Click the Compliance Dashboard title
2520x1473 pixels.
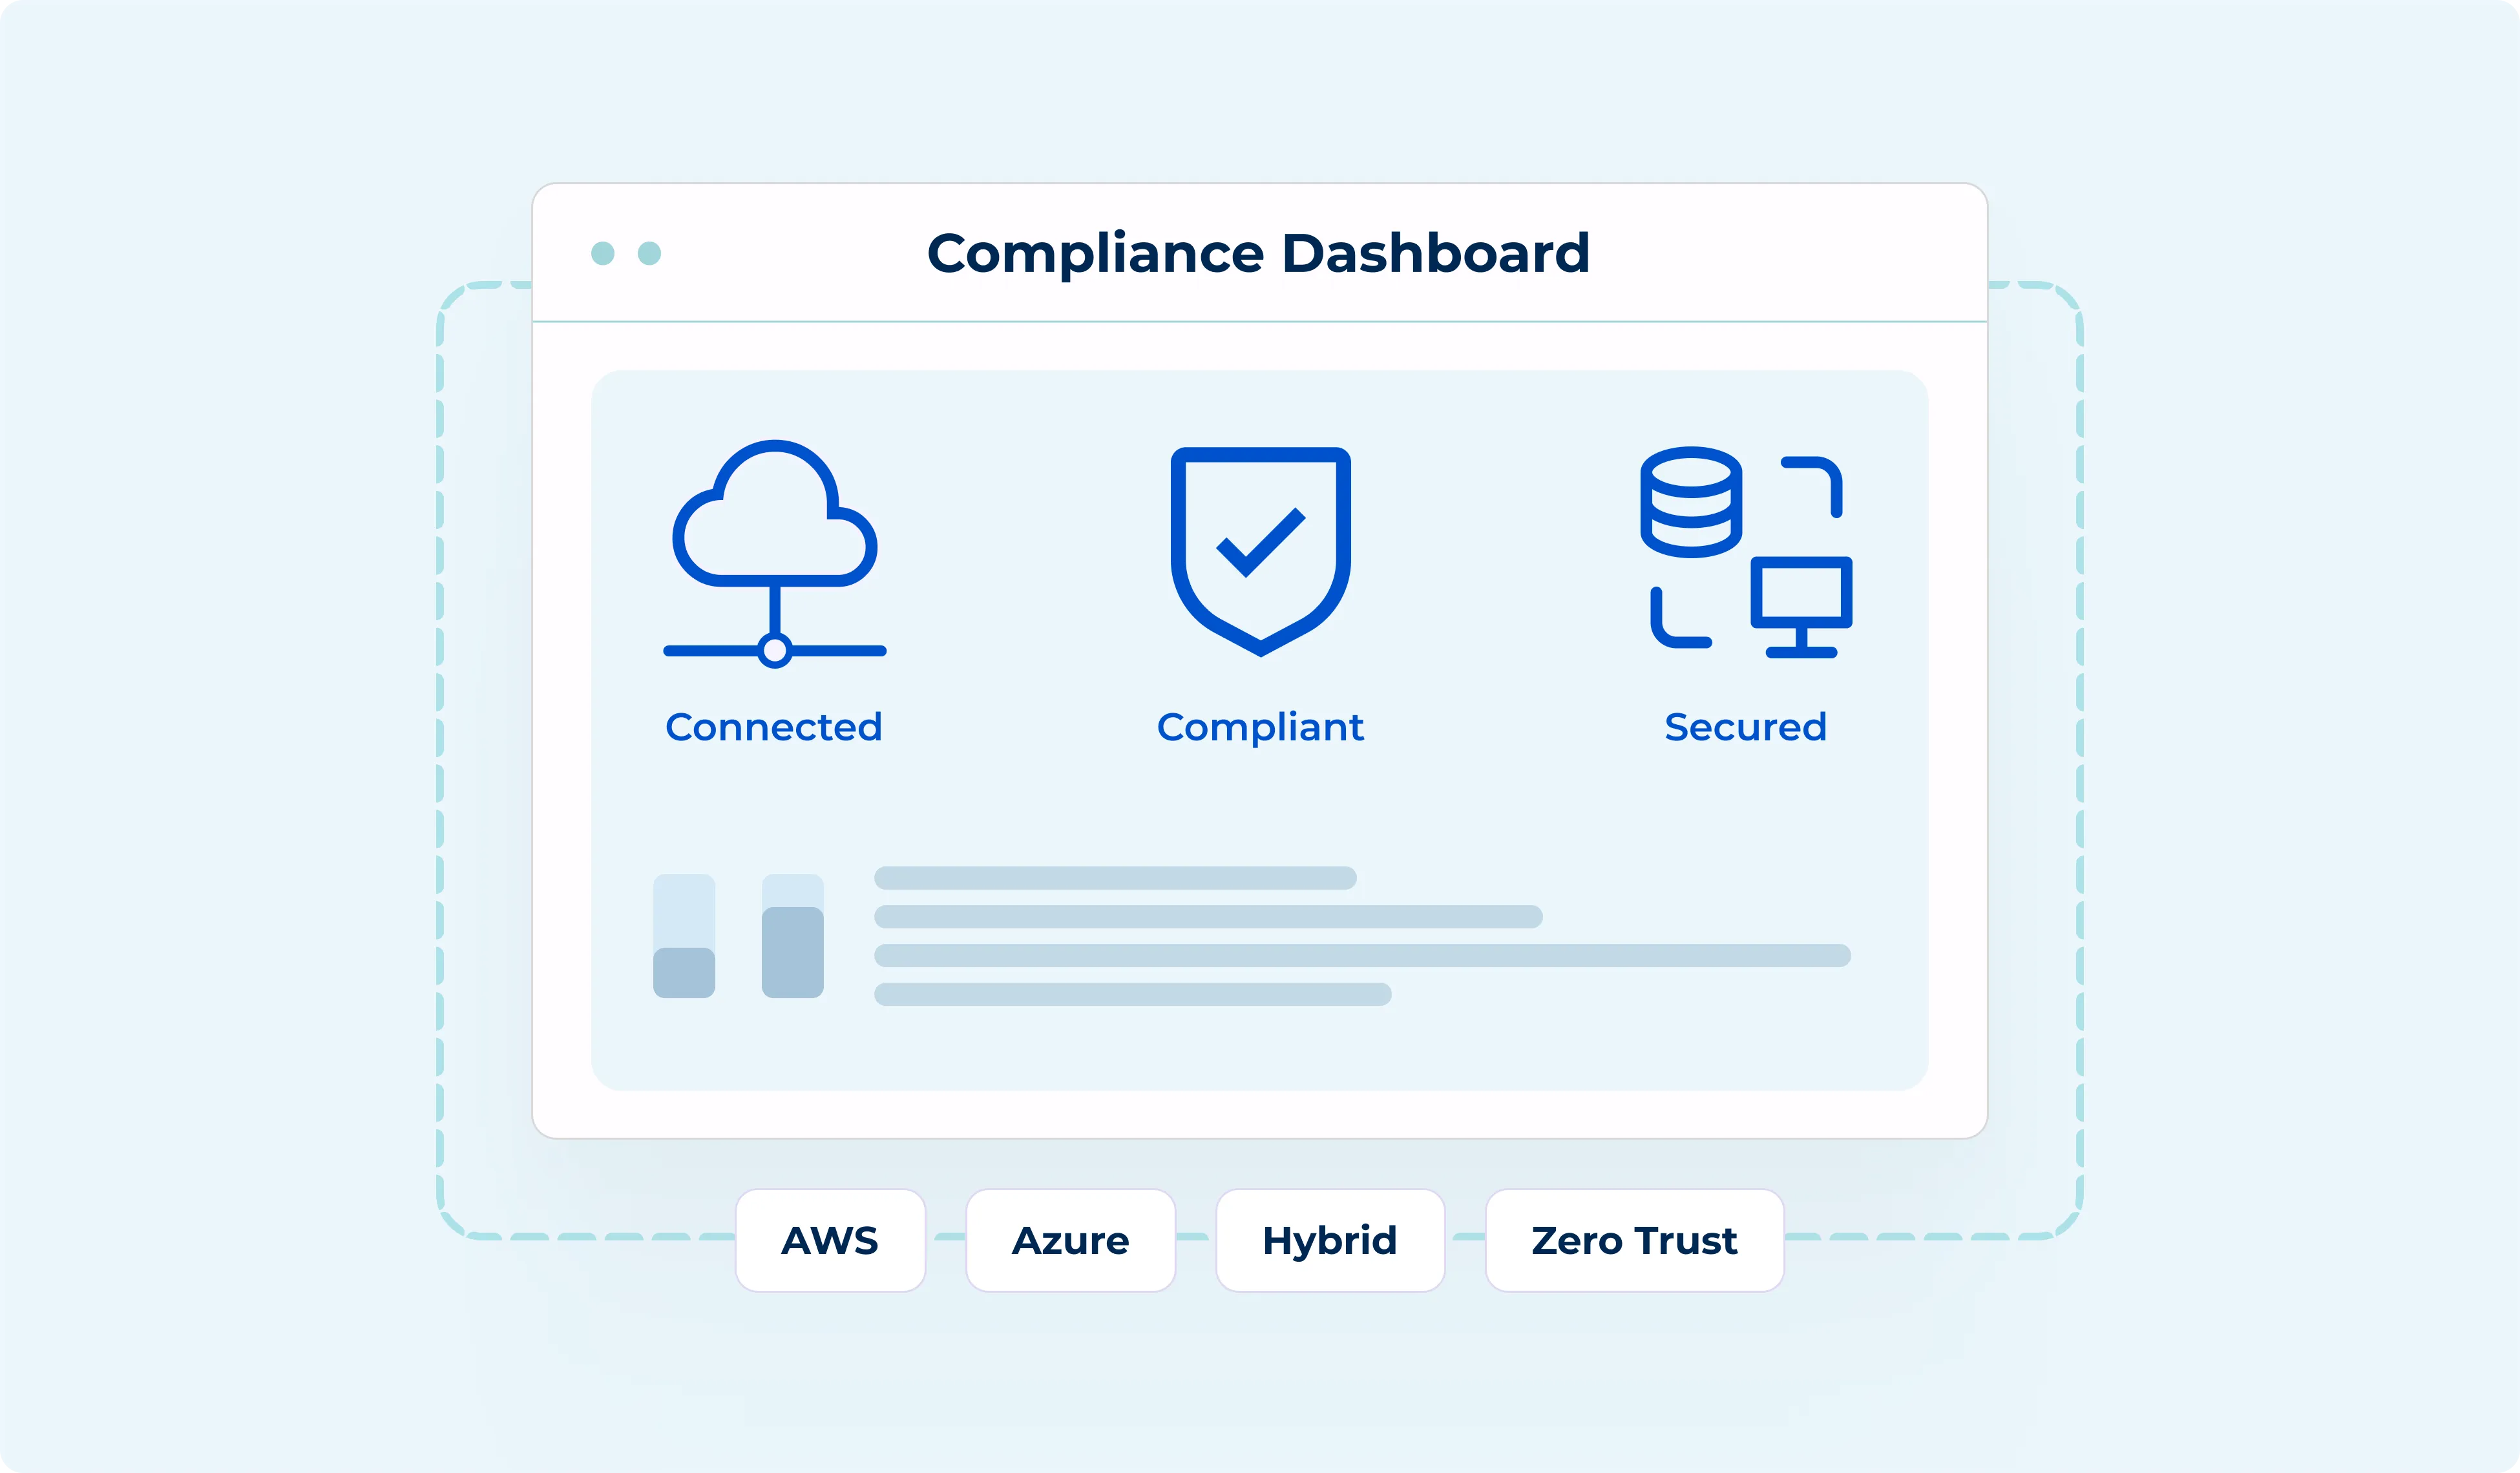pos(1258,253)
